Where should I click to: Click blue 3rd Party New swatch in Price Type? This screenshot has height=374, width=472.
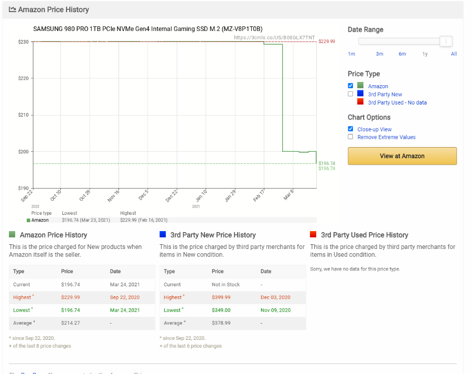[x=360, y=93]
